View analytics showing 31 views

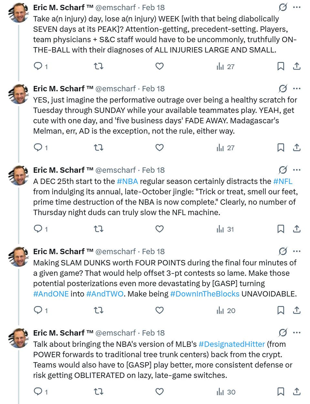click(225, 229)
